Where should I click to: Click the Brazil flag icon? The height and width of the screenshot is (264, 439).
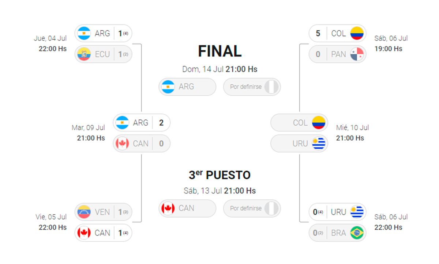click(x=357, y=233)
